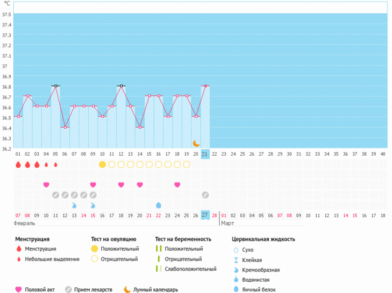Click the 'Лунный календарь' legend label

coord(155,289)
